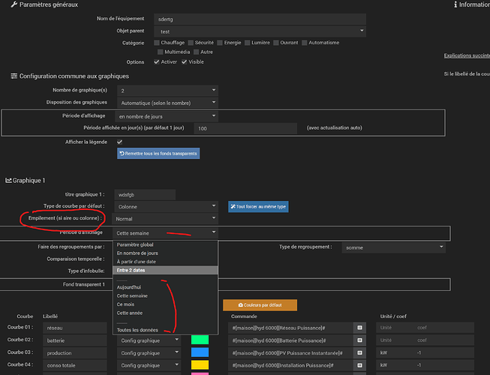Expand the Nombre de graphique(s) dropdown
Image resolution: width=490 pixels, height=375 pixels.
coord(166,90)
